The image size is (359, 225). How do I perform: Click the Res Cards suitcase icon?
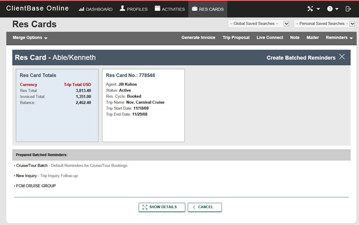[194, 9]
